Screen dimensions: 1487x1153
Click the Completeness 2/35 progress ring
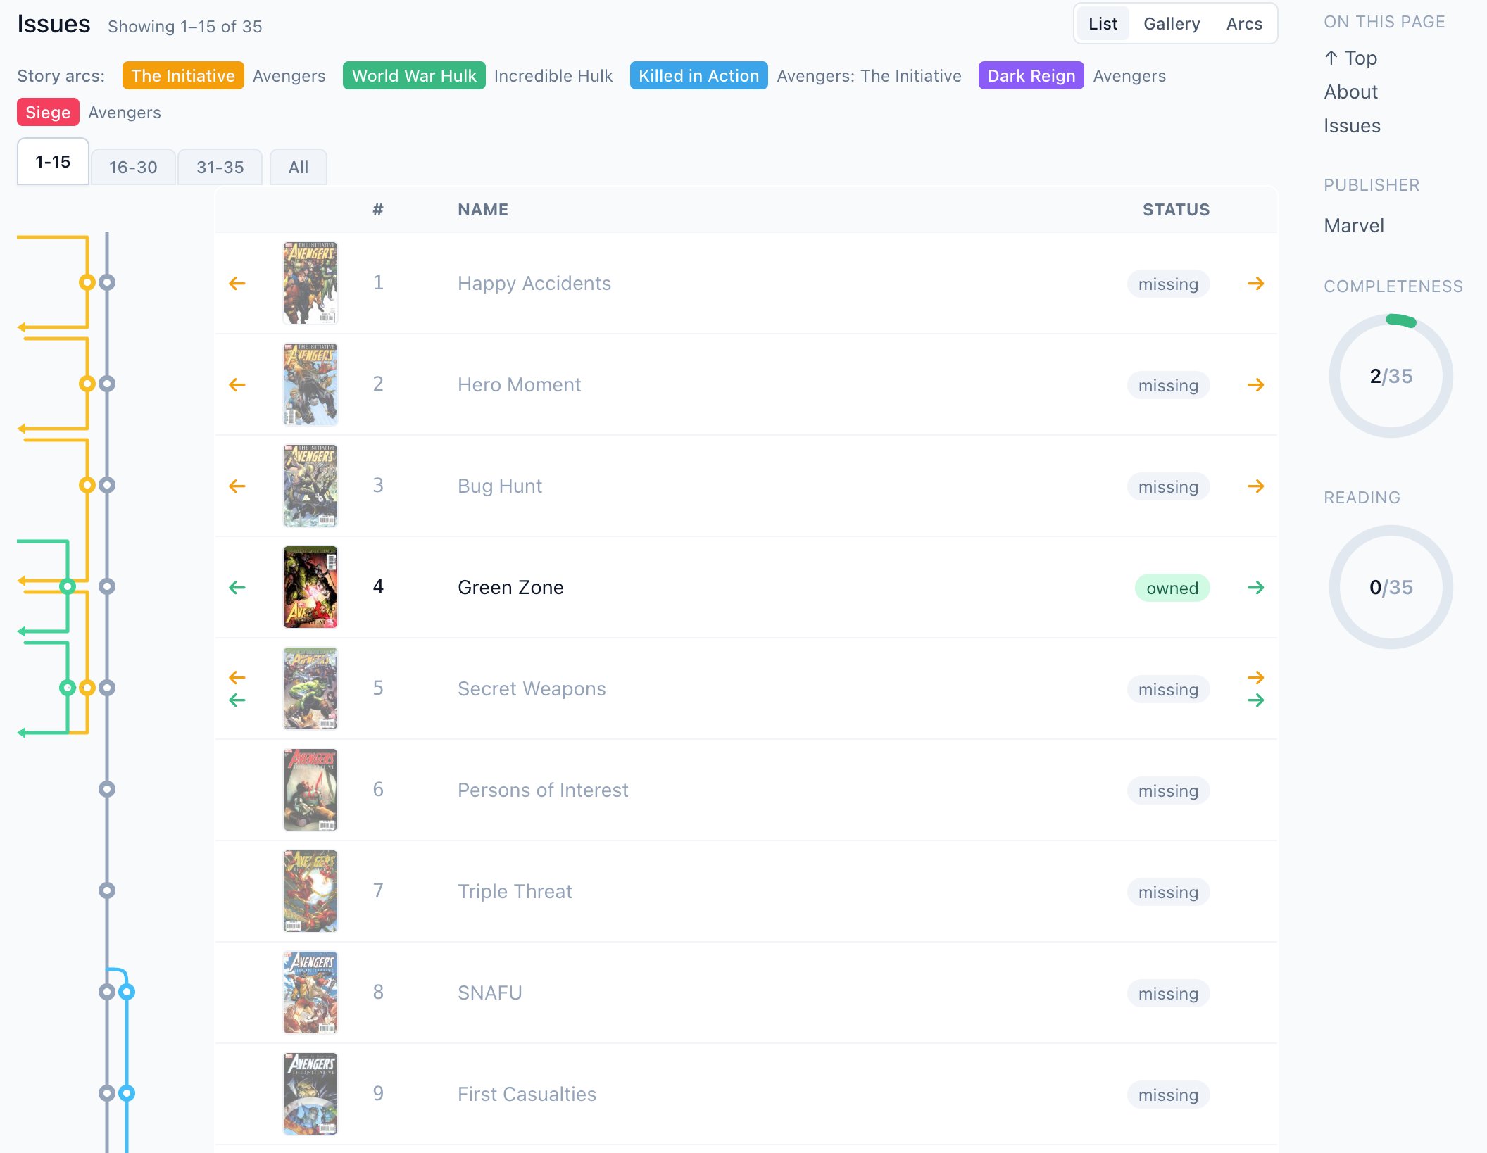(1391, 376)
